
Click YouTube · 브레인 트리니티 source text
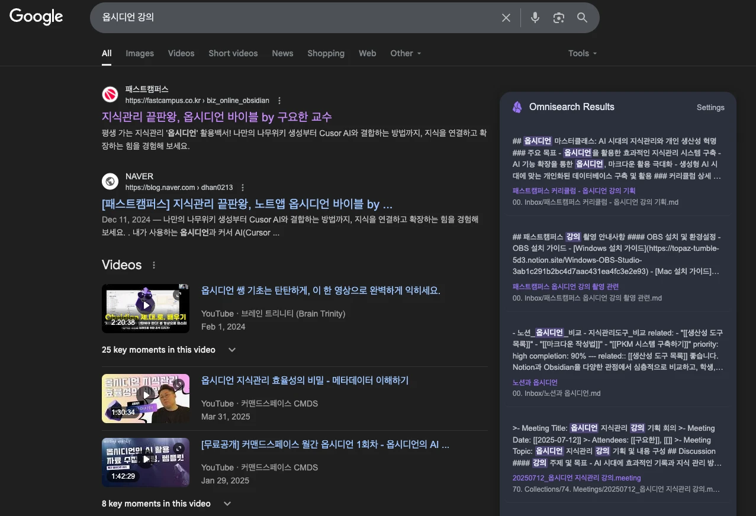[273, 314]
